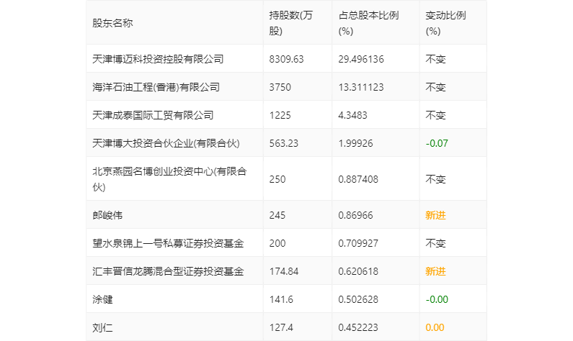
Task: Select shareholder 郎峻伟
Action: (x=107, y=215)
